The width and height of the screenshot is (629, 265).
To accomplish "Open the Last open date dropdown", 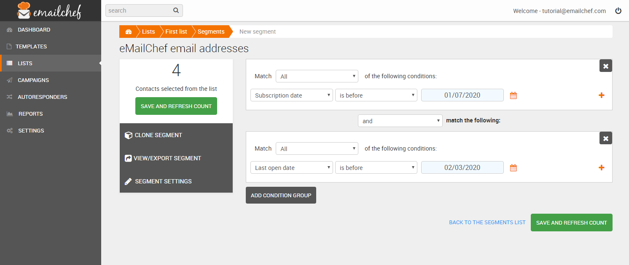I will click(x=292, y=168).
